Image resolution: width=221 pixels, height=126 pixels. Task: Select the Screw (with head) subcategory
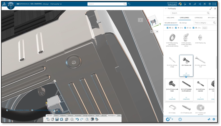[172, 89]
